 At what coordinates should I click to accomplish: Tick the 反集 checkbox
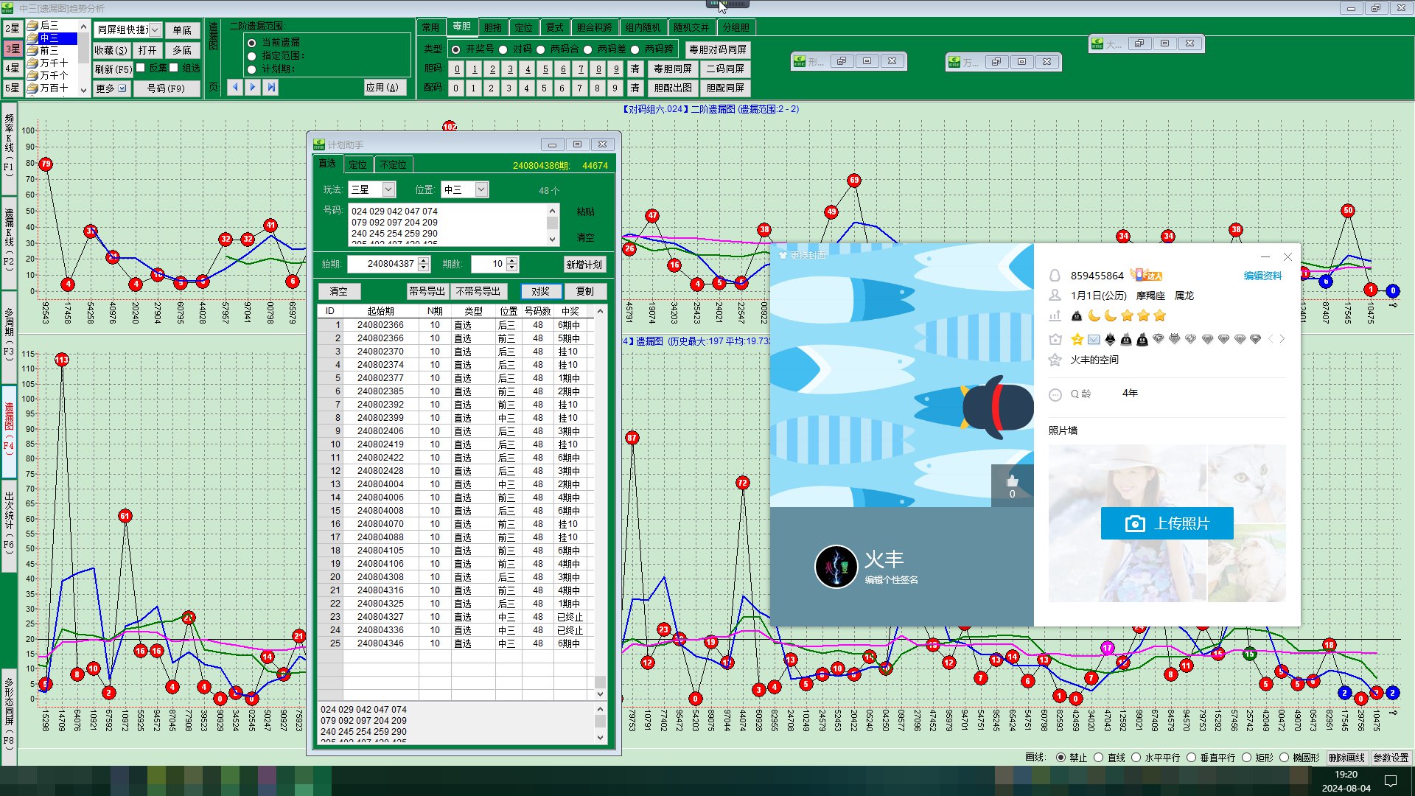coord(140,68)
